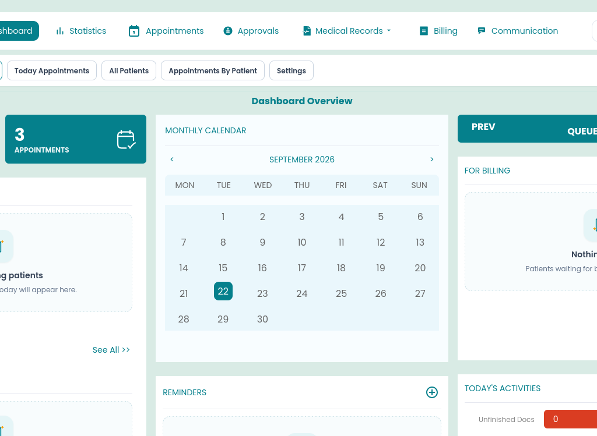This screenshot has width=597, height=436.
Task: Open the Medical Records menu
Action: click(347, 31)
